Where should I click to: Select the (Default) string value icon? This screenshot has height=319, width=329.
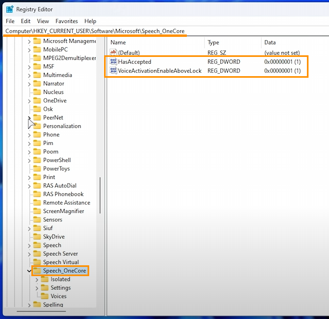[113, 52]
